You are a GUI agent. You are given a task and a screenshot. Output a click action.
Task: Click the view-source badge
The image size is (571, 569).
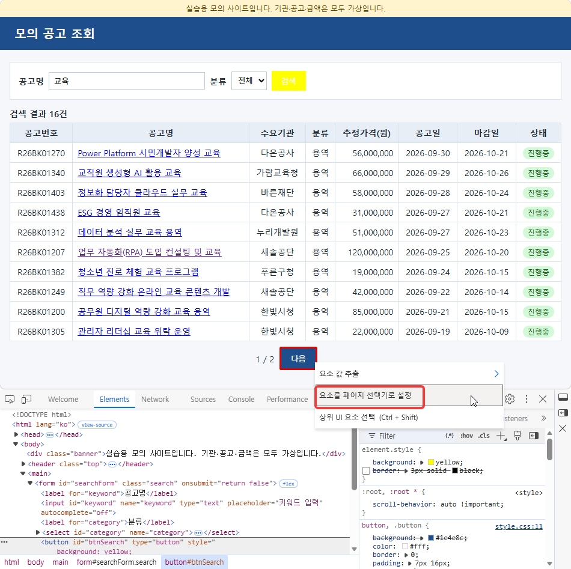(97, 425)
